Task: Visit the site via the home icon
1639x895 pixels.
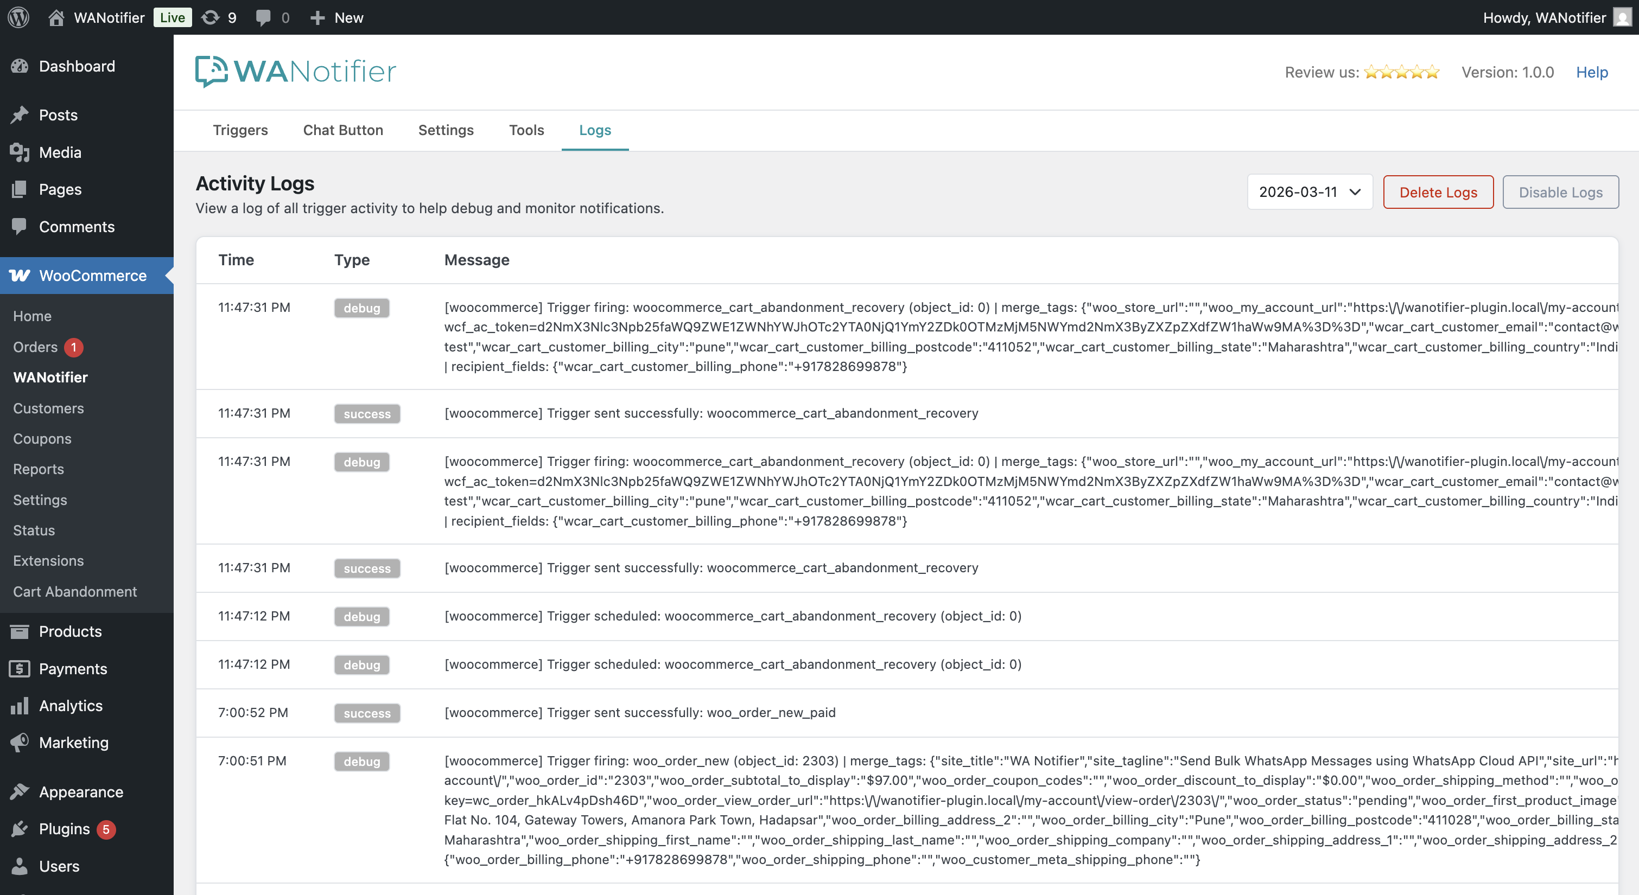Action: (x=56, y=17)
